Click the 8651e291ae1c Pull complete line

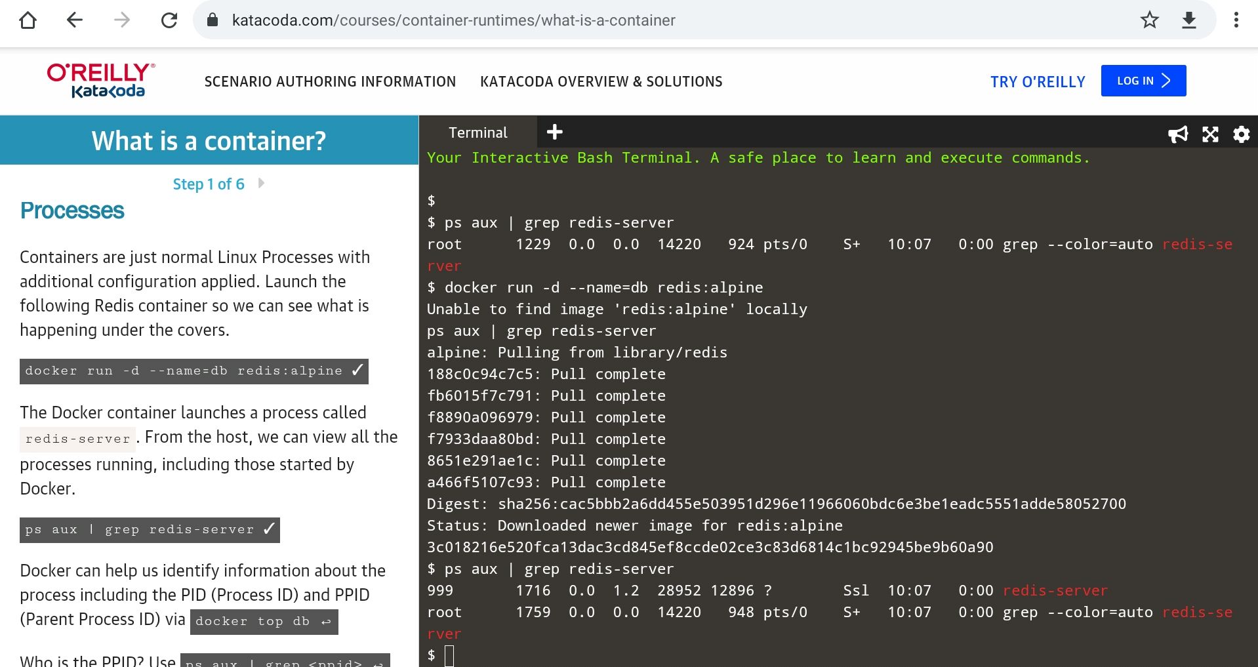(546, 460)
